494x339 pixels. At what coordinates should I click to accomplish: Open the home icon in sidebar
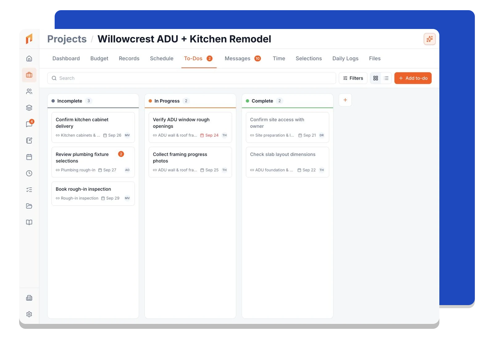click(x=29, y=59)
